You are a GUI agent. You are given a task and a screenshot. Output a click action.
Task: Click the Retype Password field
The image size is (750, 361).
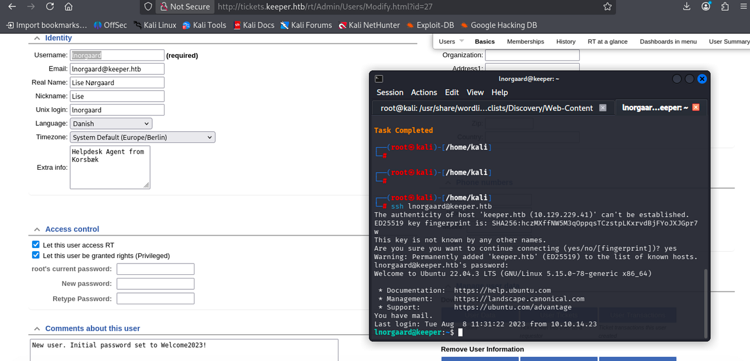[155, 299]
